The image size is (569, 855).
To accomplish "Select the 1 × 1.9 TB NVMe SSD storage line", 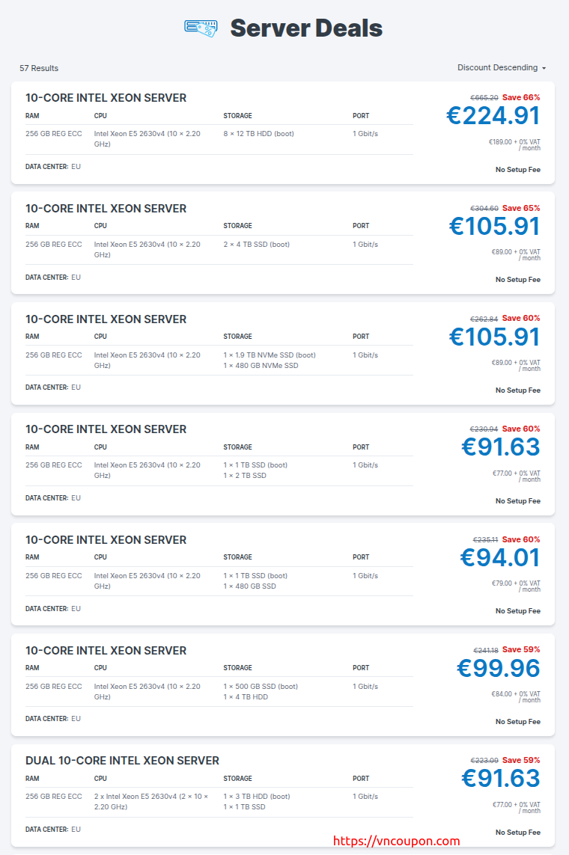I will [x=269, y=355].
